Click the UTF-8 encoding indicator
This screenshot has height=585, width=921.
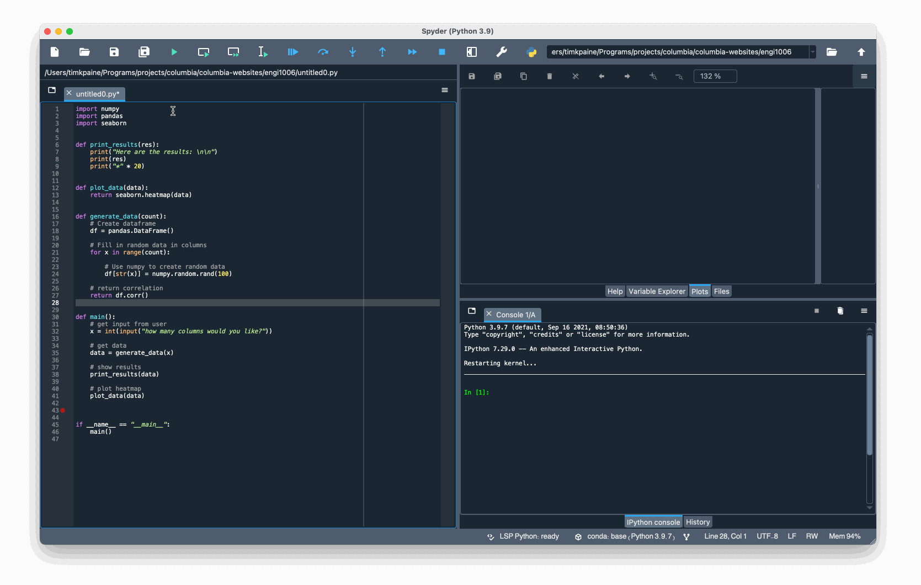767,536
